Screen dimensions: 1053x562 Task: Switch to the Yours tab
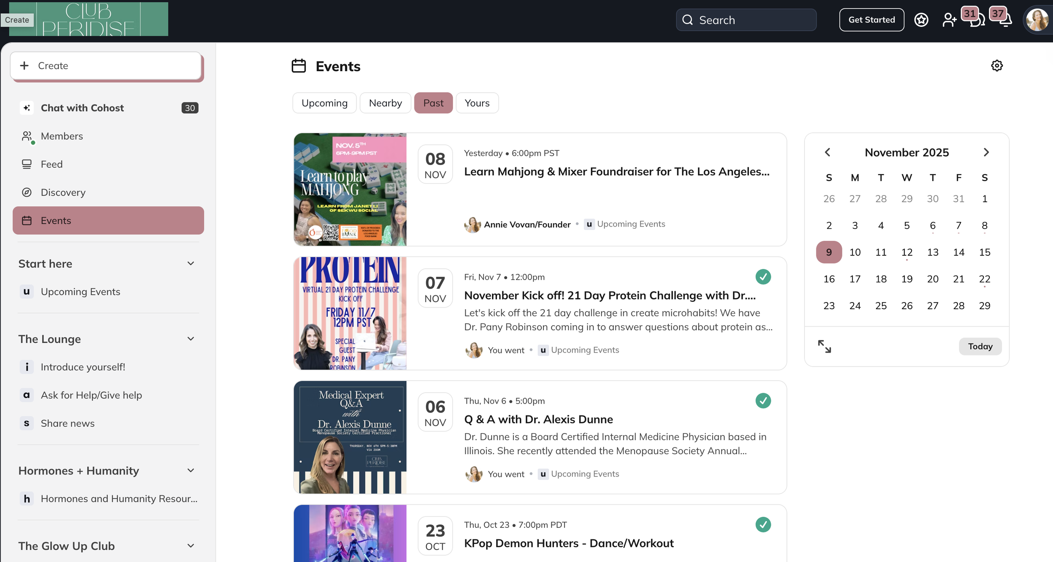point(477,103)
